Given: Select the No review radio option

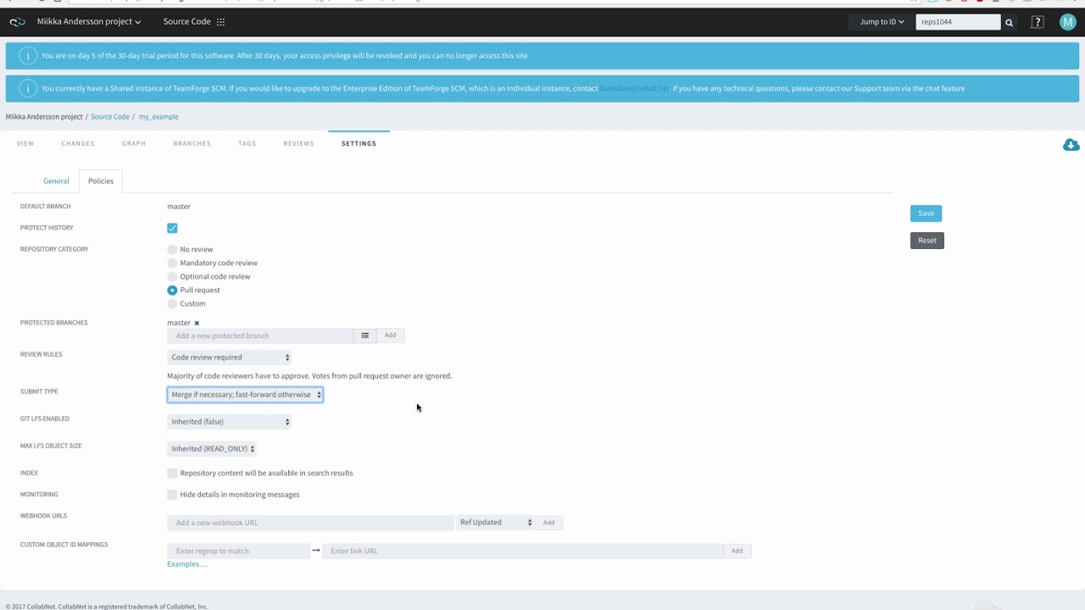Looking at the screenshot, I should [172, 249].
